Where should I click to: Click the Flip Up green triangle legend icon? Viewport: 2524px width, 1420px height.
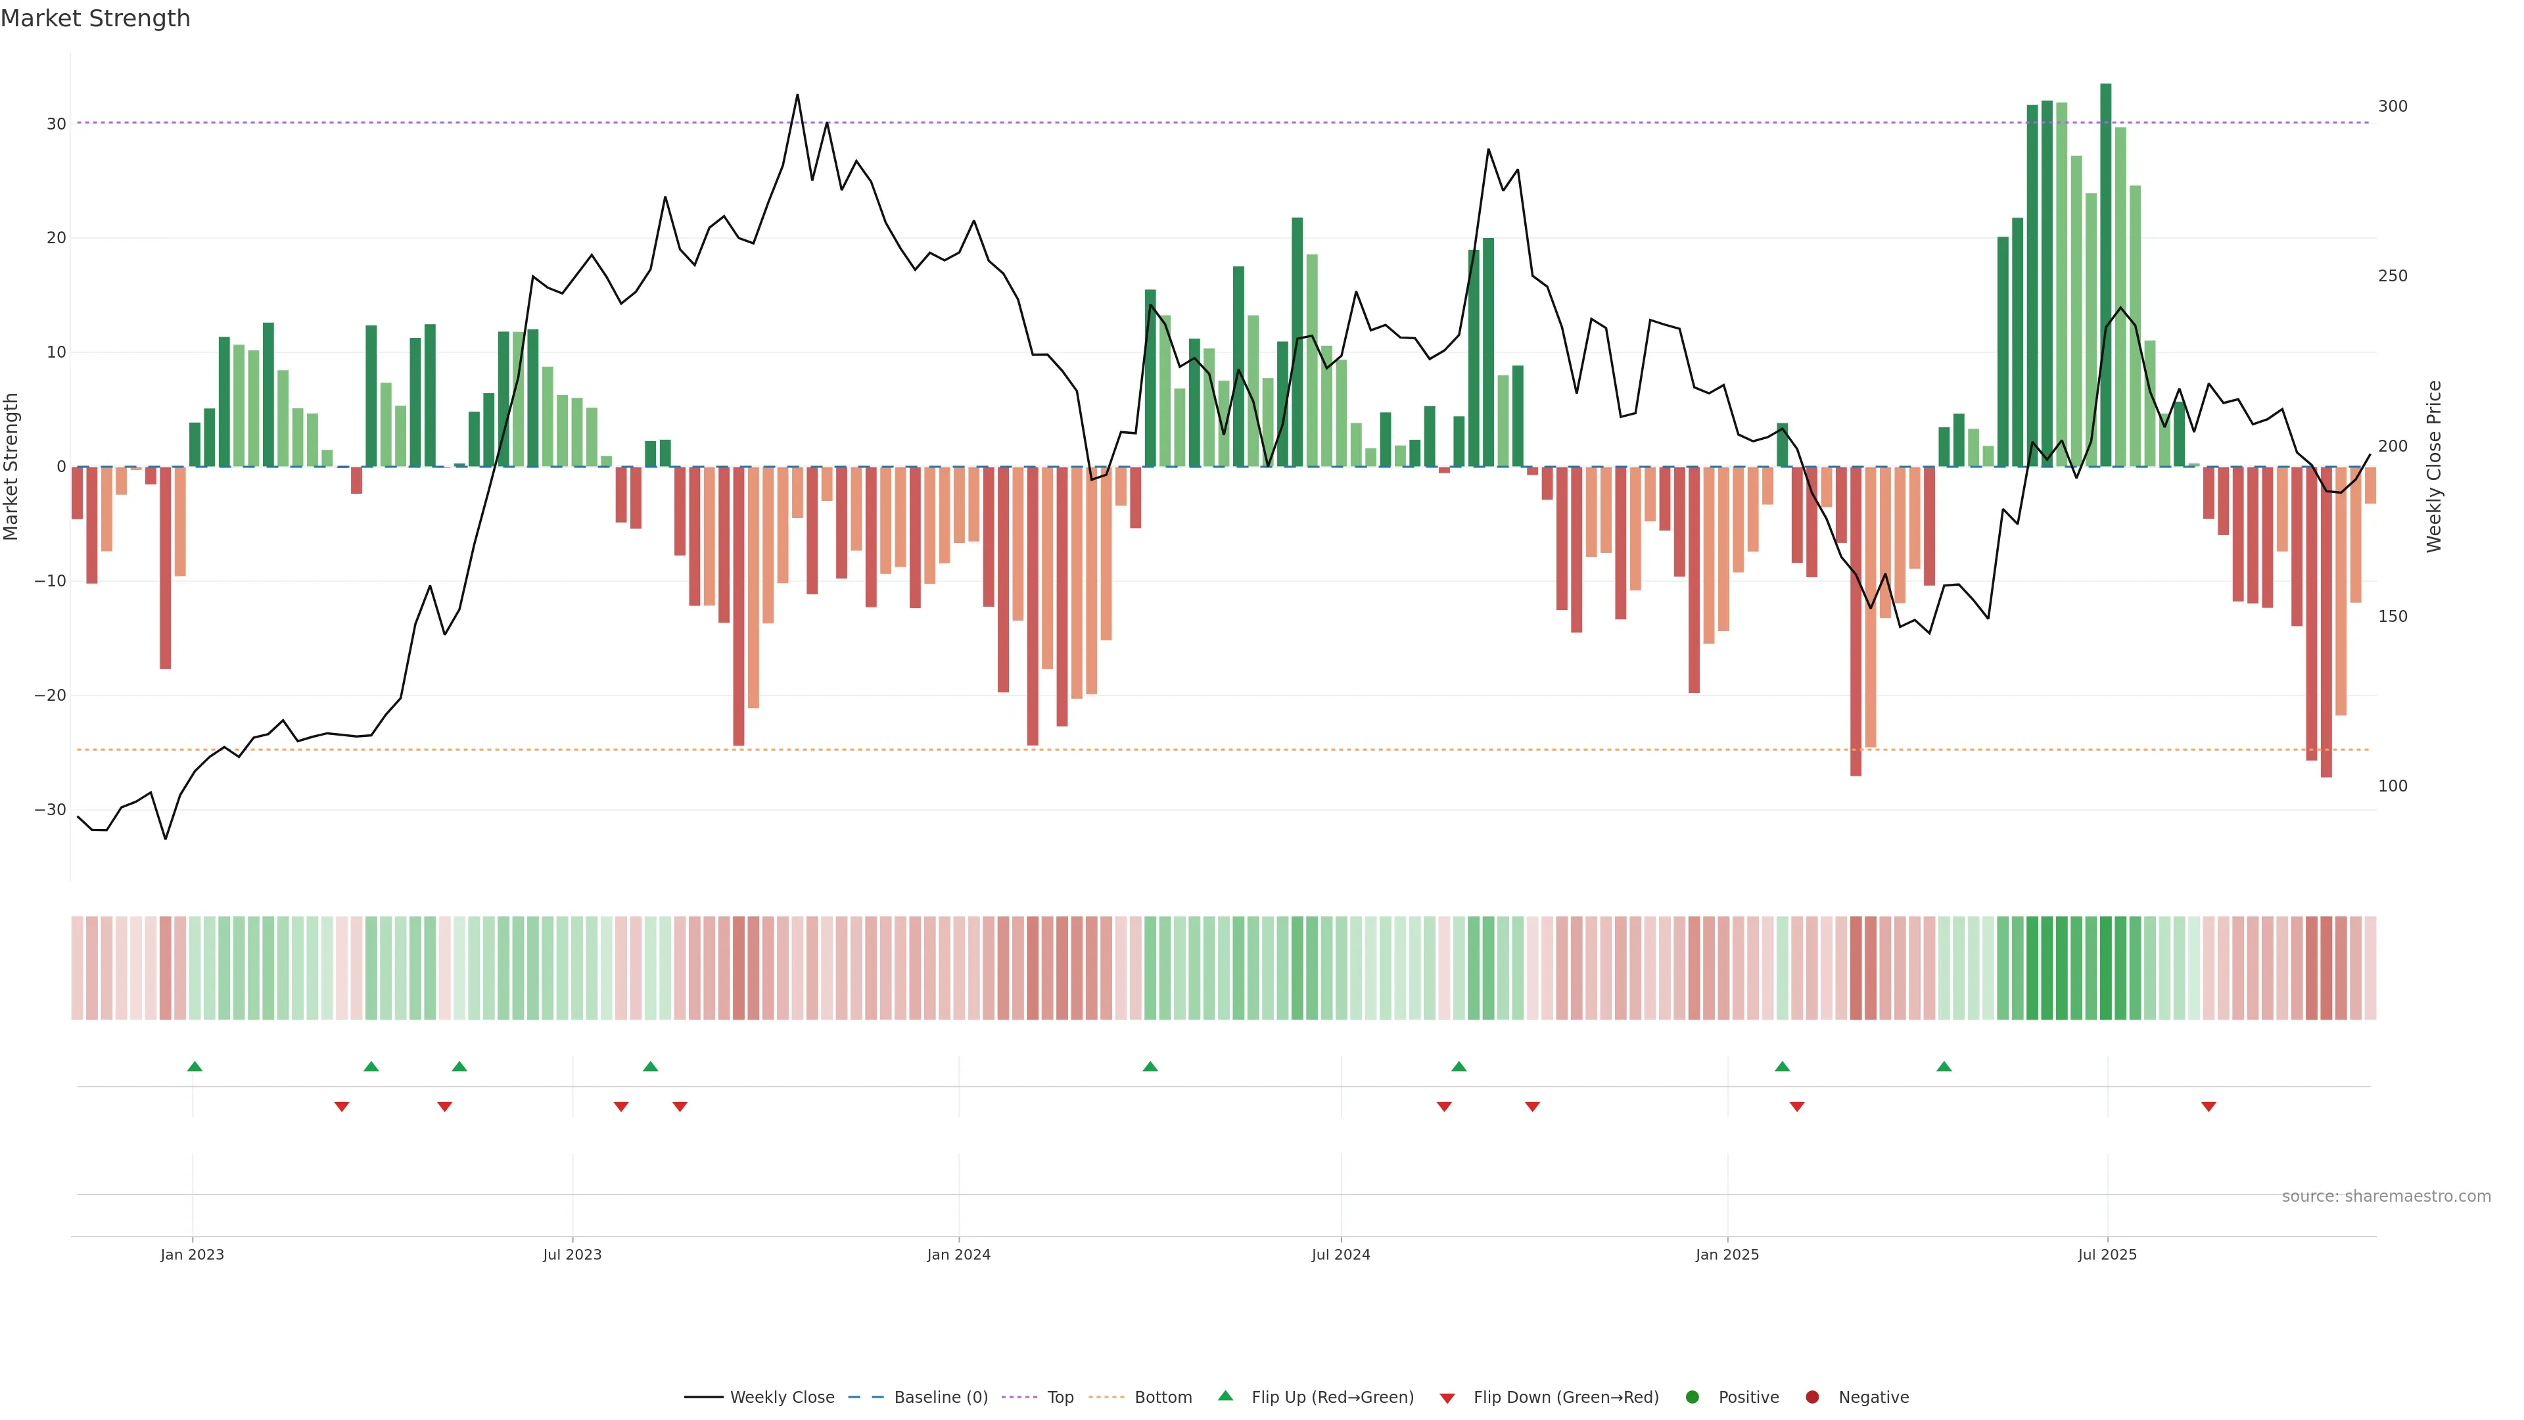click(1225, 1396)
